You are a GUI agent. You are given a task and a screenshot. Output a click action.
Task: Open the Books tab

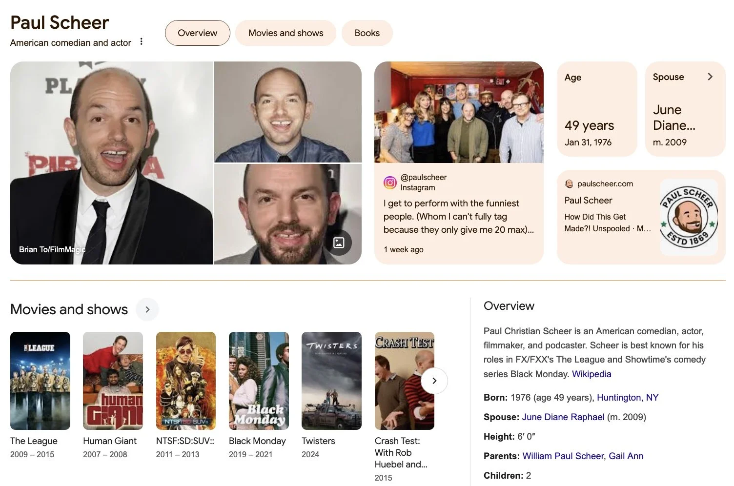click(x=367, y=33)
